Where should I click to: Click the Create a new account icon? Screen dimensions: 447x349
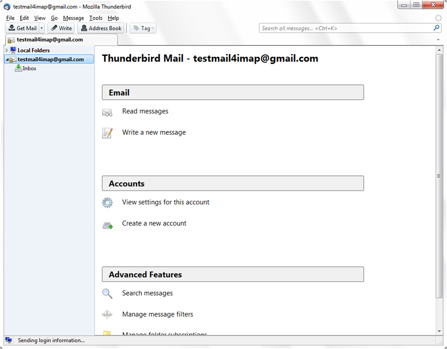108,225
